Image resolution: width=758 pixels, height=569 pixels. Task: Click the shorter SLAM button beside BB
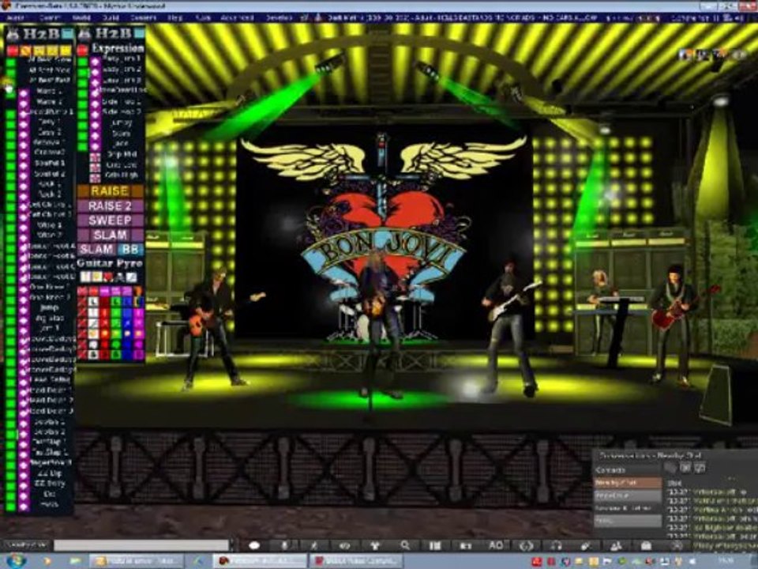tap(96, 250)
